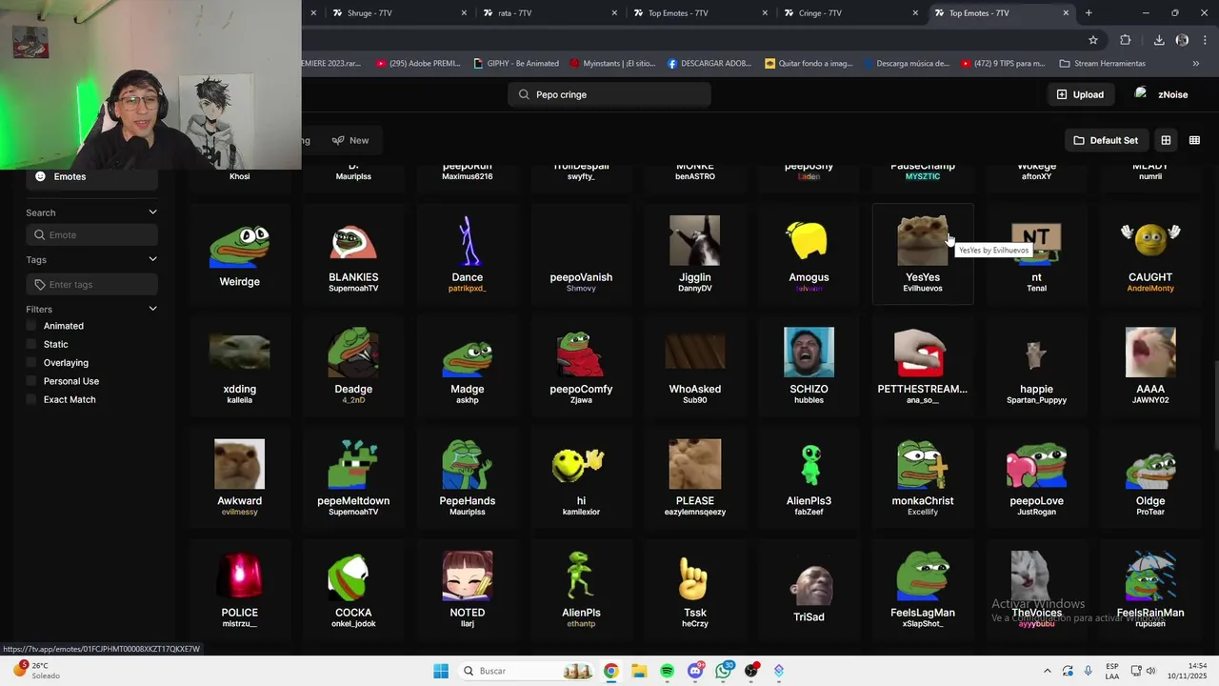1219x686 pixels.
Task: Click the Enter tags input field
Action: (92, 285)
